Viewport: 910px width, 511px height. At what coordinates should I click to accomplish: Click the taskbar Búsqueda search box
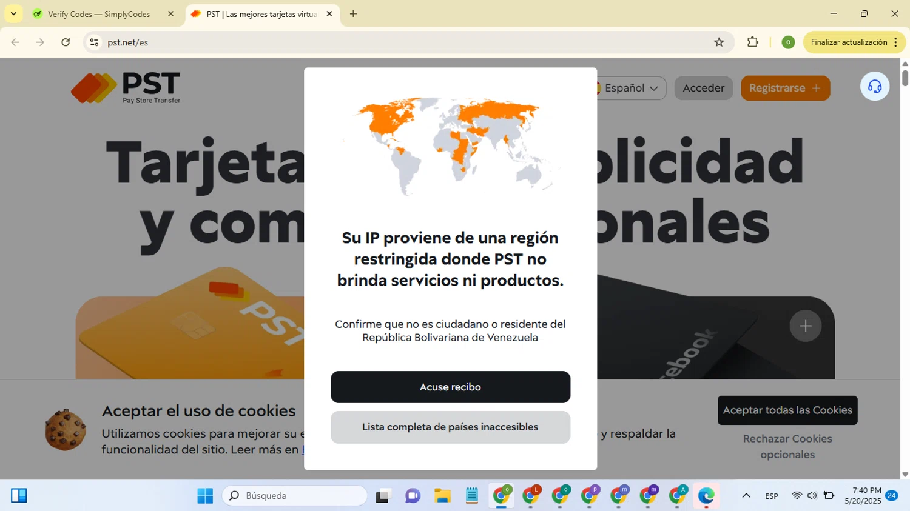295,496
